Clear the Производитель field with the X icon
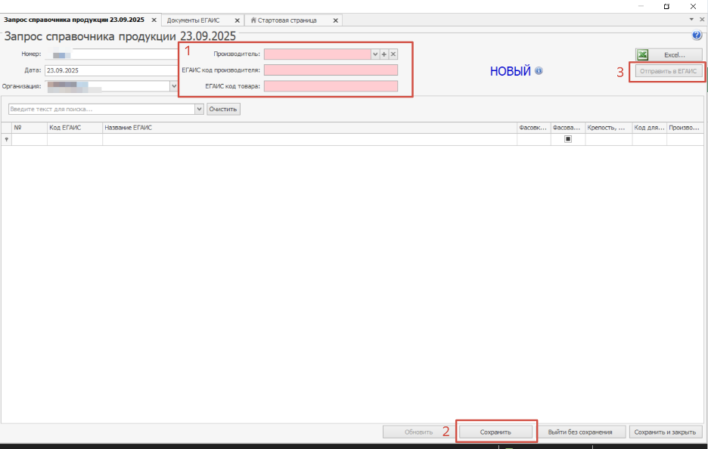This screenshot has height=449, width=708. (x=393, y=54)
